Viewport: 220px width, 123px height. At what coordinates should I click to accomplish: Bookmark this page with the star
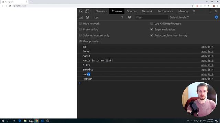192,6
